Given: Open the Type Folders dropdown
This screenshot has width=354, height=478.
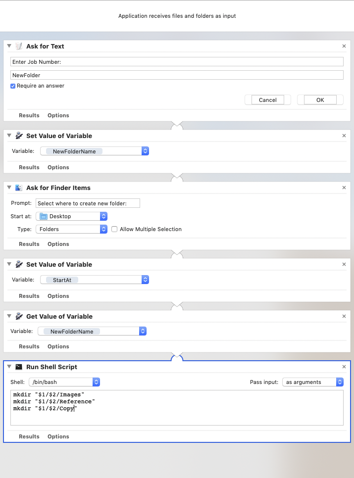Looking at the screenshot, I should (72, 229).
